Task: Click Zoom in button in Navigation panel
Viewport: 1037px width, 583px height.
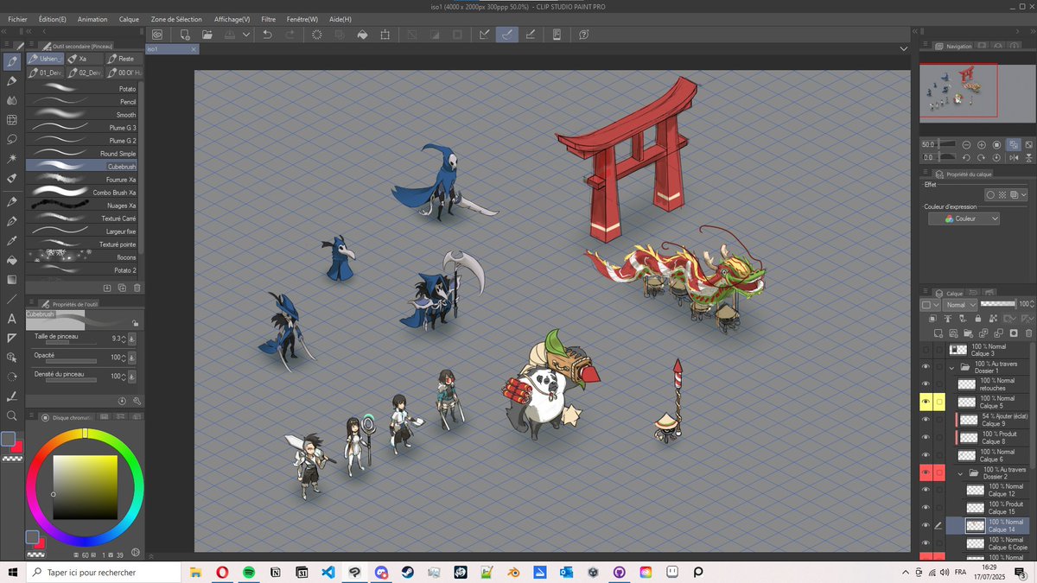Action: click(982, 144)
